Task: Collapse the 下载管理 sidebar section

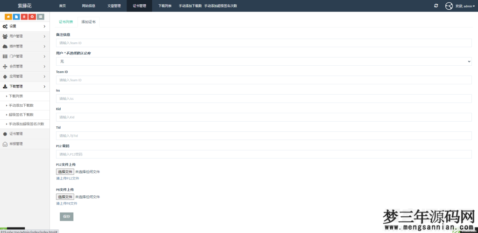Action: (25, 86)
